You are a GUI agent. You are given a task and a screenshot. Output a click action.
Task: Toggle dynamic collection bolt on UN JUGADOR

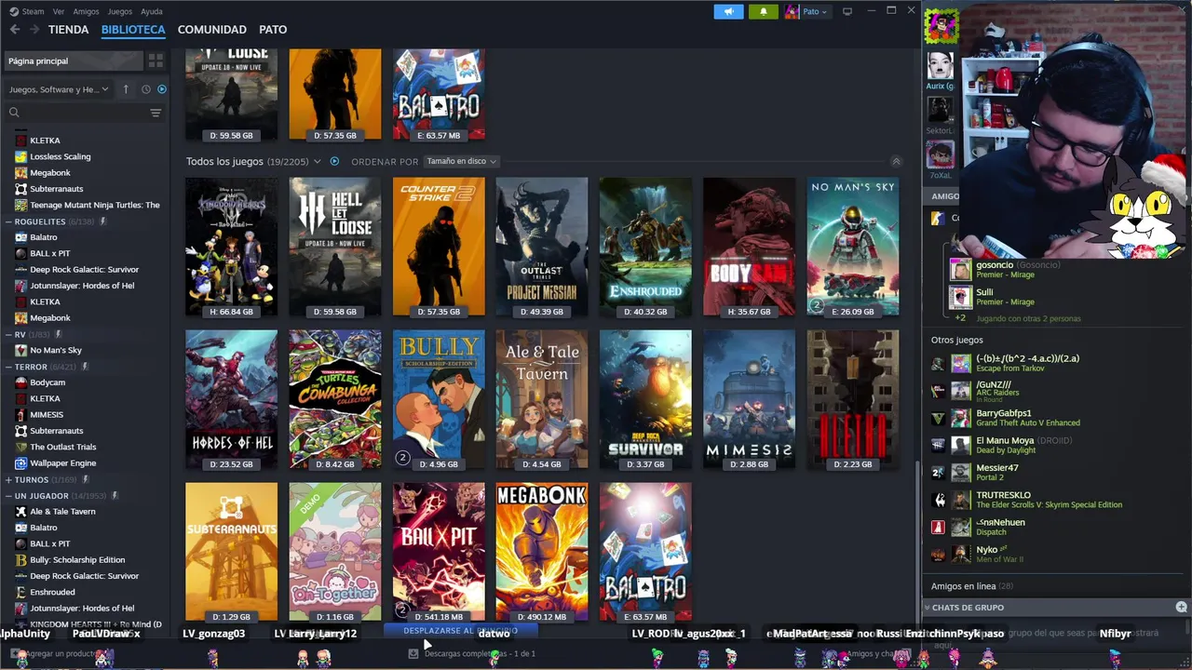(115, 496)
